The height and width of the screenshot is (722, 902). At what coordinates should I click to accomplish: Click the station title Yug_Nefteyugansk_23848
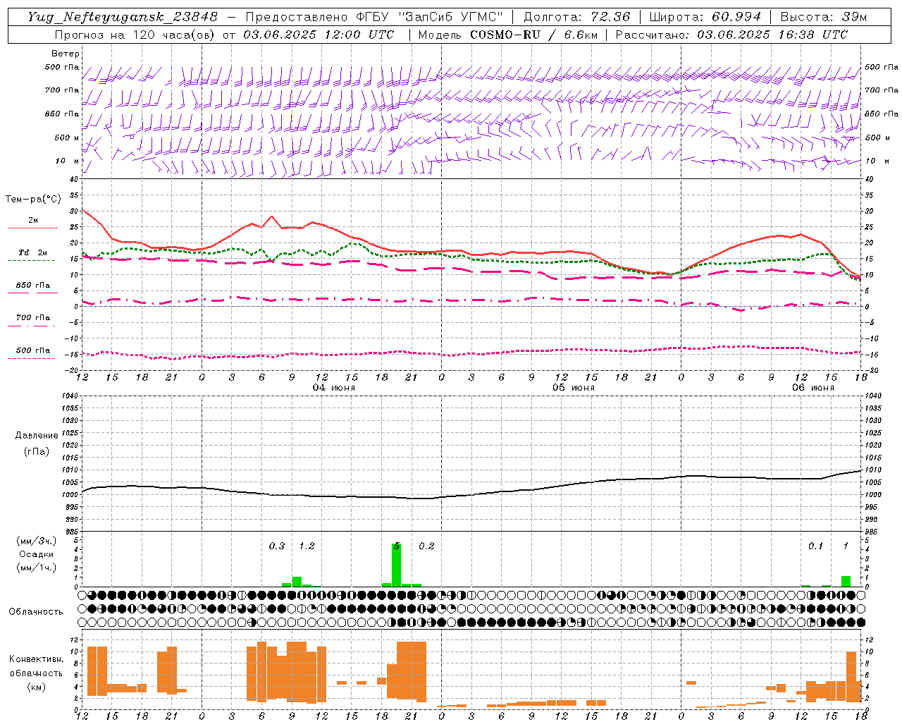pyautogui.click(x=122, y=17)
